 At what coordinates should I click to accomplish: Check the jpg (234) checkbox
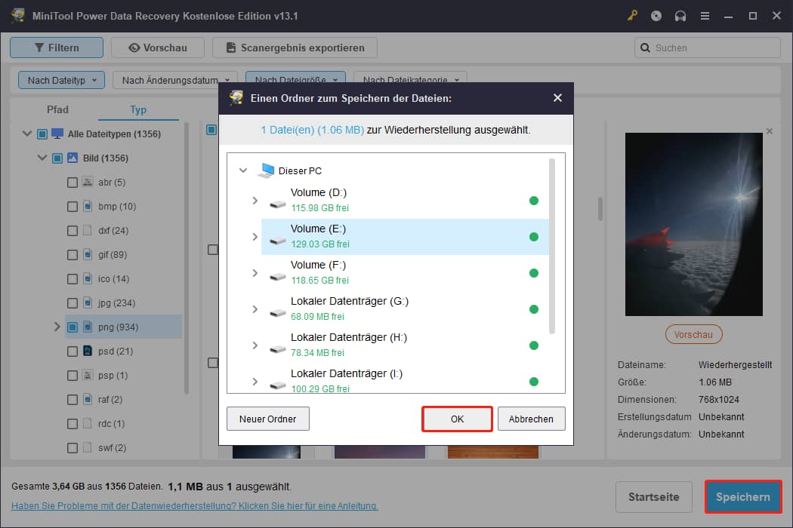tap(73, 303)
